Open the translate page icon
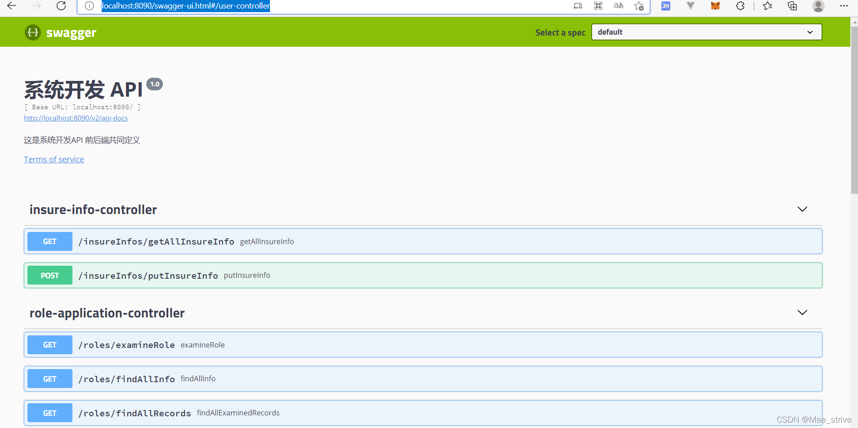Viewport: 858px width, 428px height. (619, 6)
